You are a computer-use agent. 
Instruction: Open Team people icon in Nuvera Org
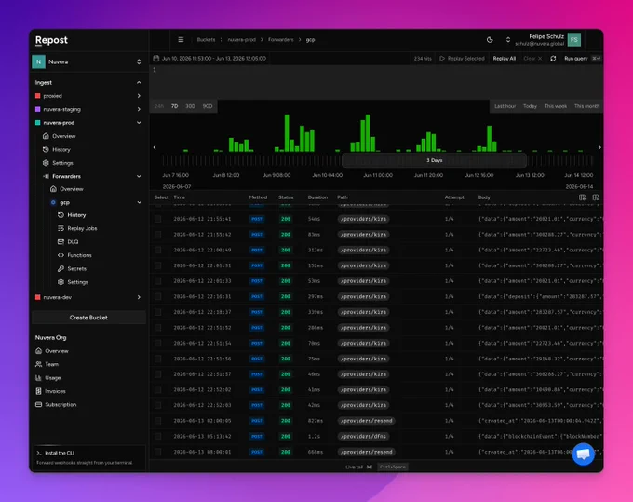(x=38, y=364)
